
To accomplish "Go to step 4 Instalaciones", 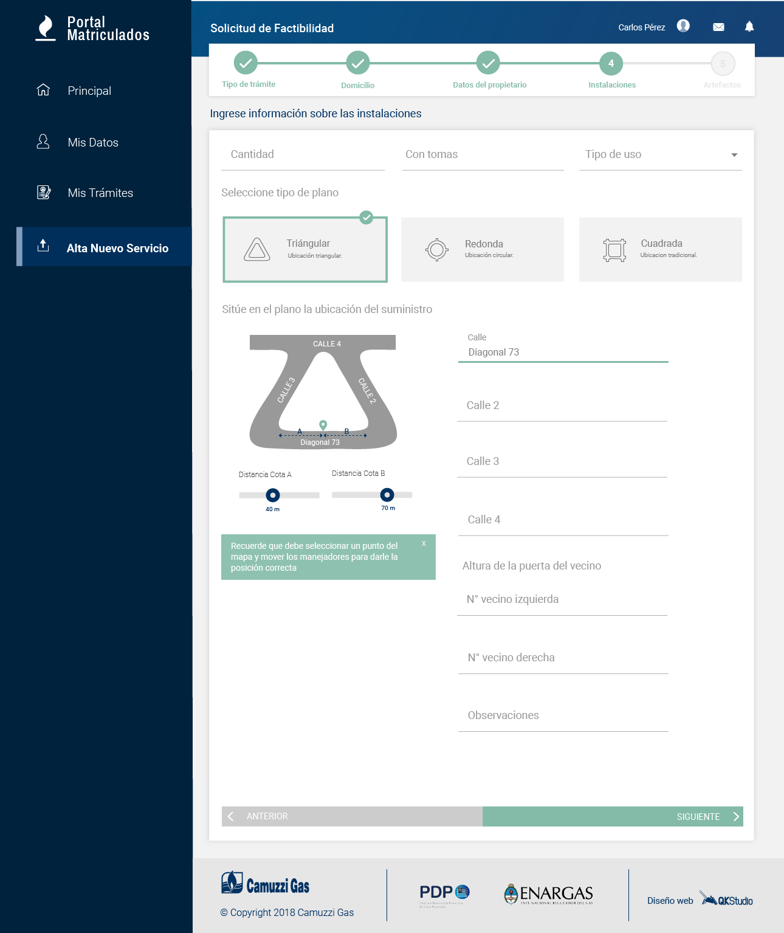I will (611, 63).
